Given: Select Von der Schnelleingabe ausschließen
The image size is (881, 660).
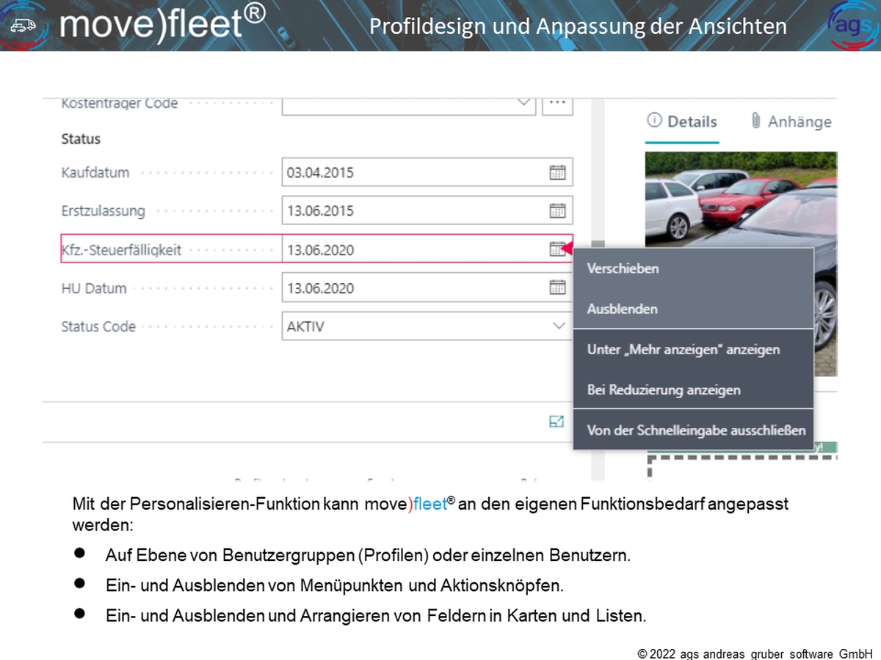Looking at the screenshot, I should pyautogui.click(x=693, y=430).
